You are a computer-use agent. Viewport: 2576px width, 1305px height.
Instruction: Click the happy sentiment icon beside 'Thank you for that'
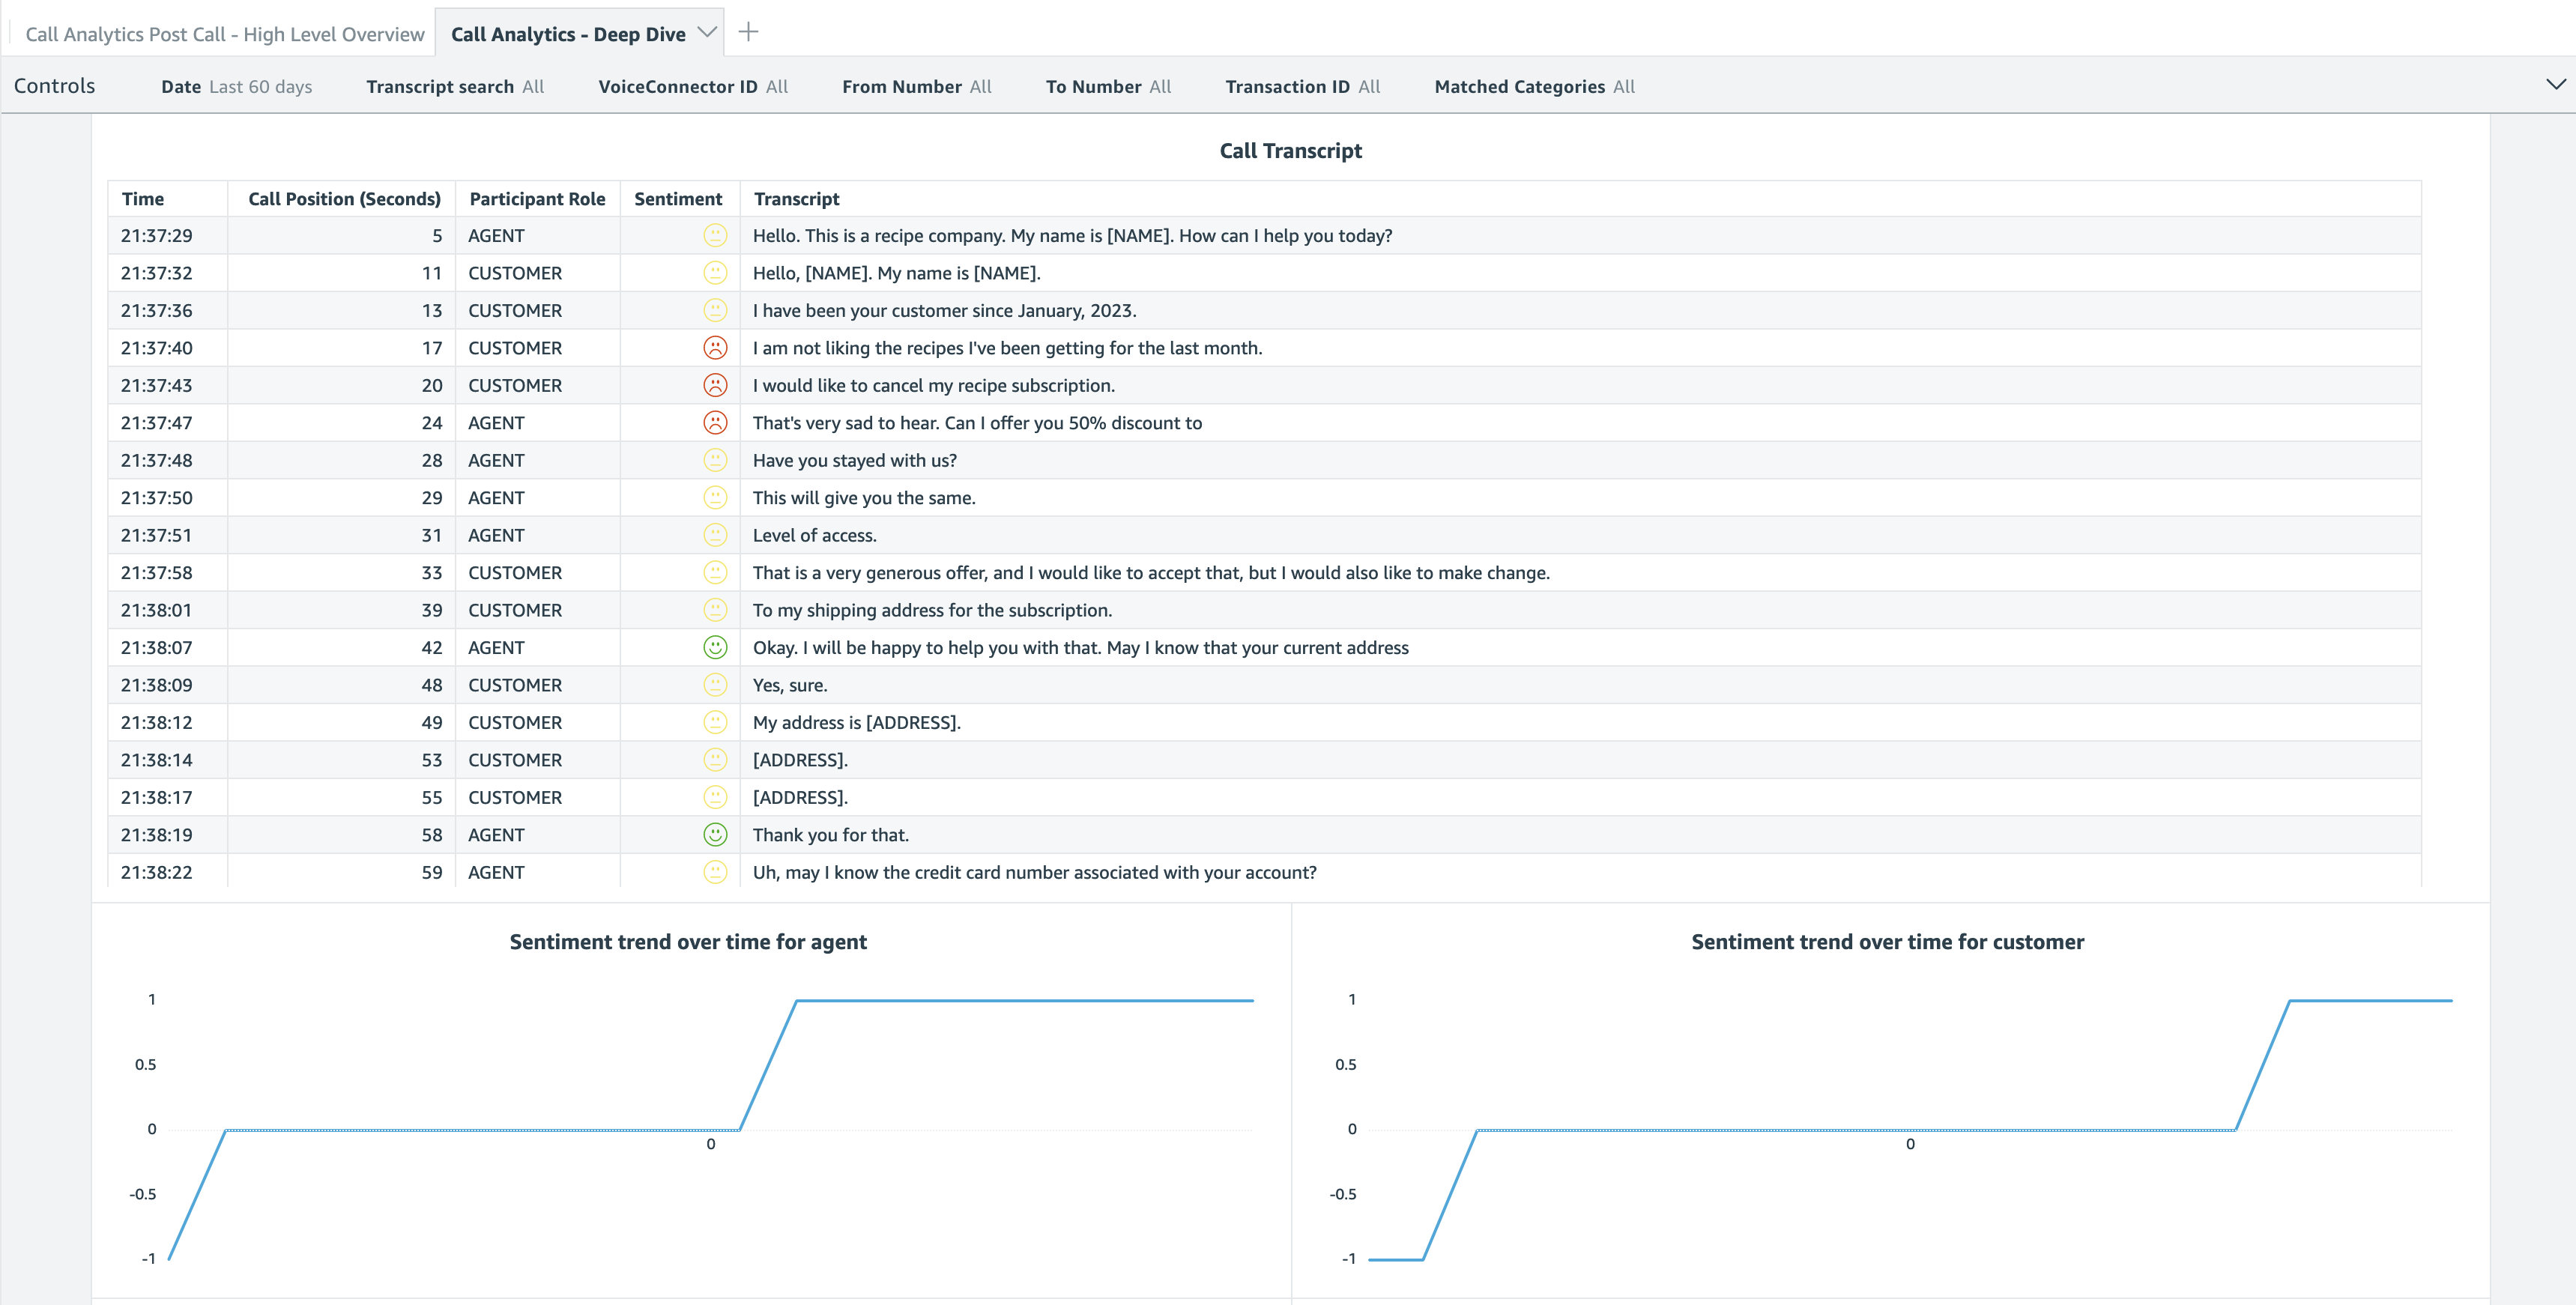point(716,834)
